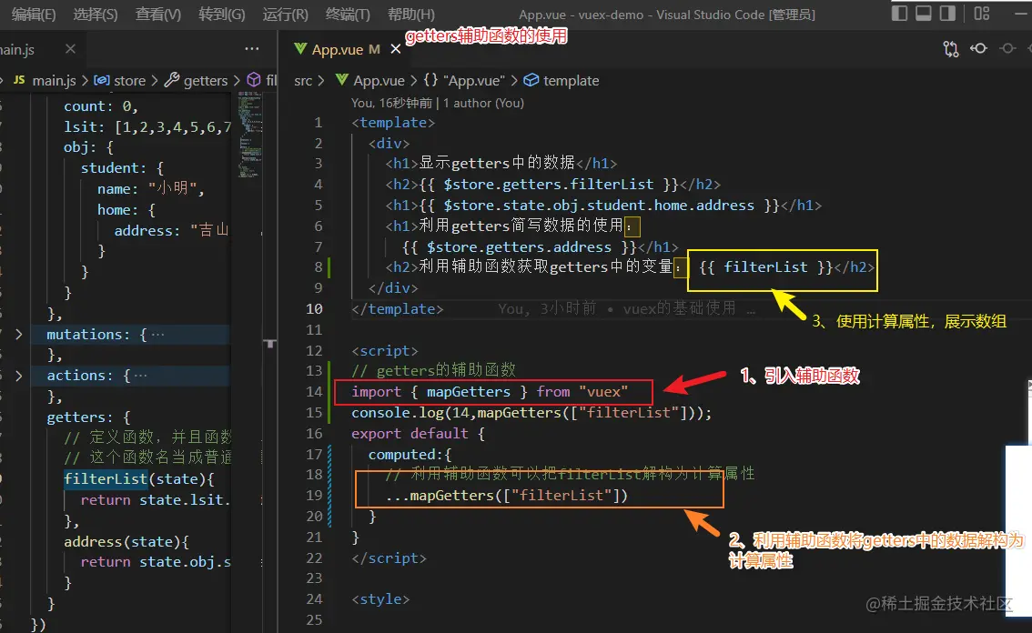Click the modified-line gutter bar at line 8

click(x=329, y=267)
